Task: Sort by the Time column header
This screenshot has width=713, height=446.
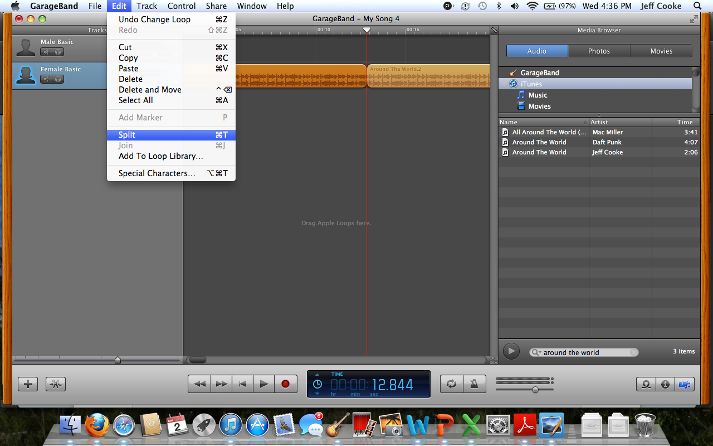Action: pyautogui.click(x=676, y=122)
